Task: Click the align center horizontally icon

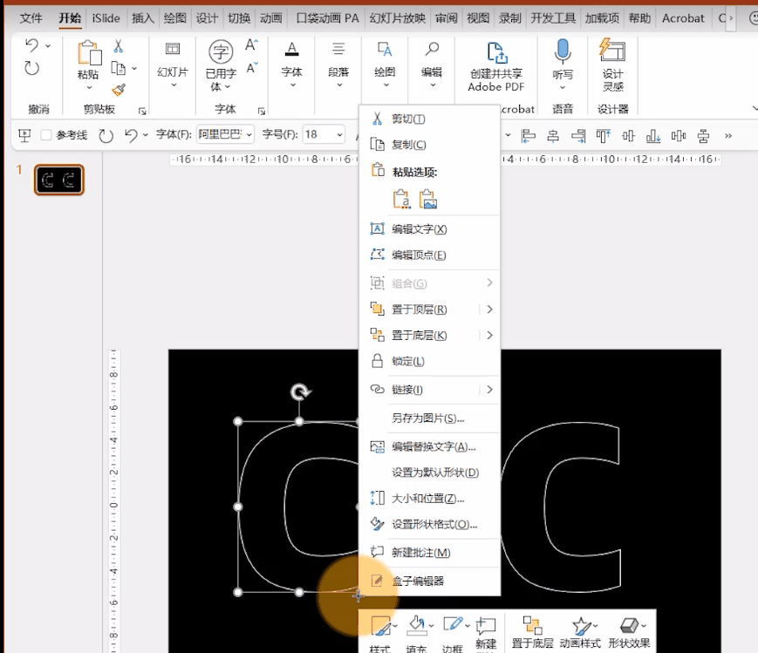Action: click(553, 136)
